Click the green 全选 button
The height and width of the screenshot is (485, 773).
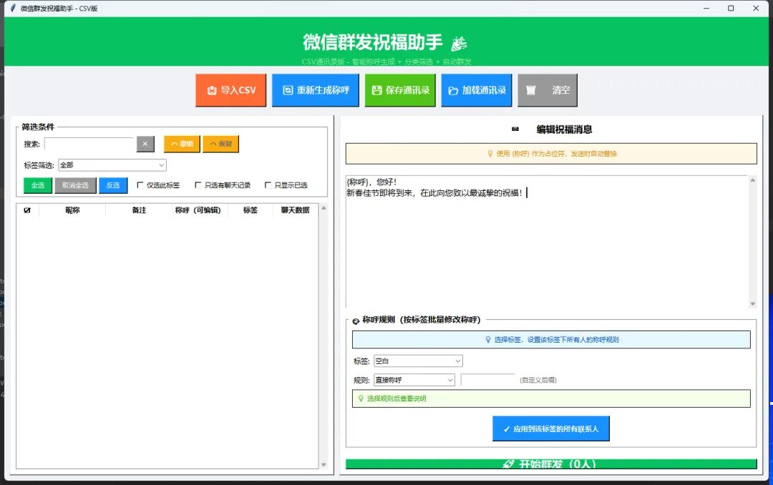coord(38,185)
